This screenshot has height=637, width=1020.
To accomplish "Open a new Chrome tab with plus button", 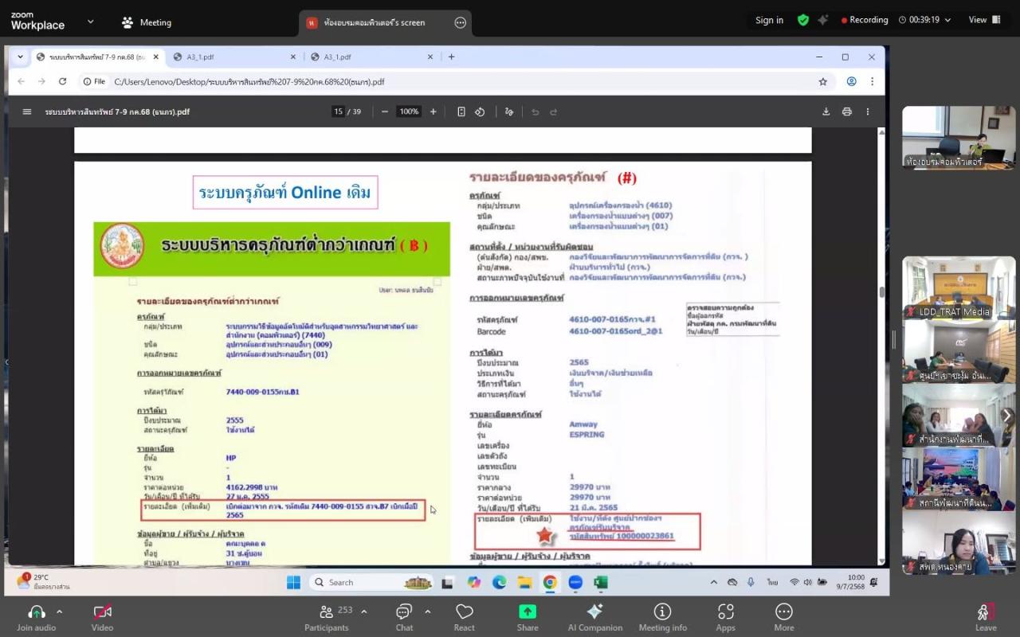I will (451, 57).
